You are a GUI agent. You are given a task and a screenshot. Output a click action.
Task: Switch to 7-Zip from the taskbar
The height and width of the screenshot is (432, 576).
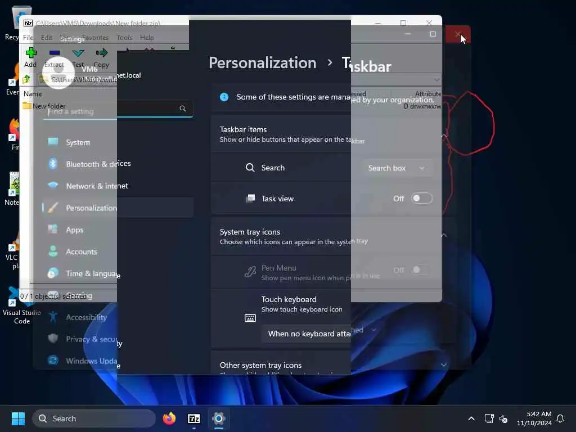click(x=194, y=418)
